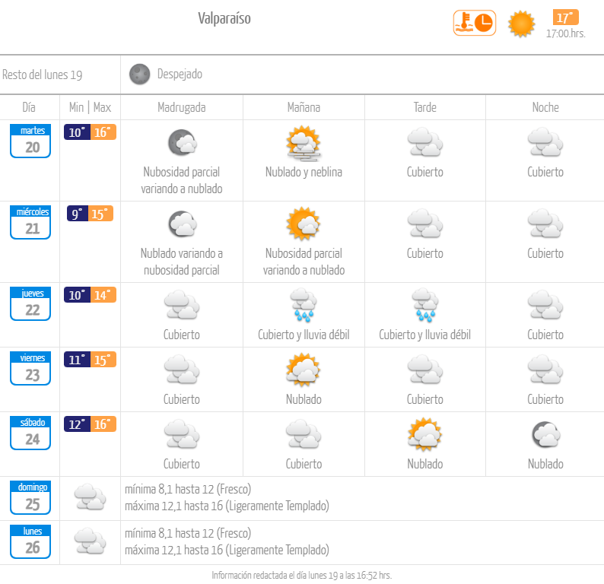Select the martes 20 date badge
Viewport: 604px width, 584px height.
pos(30,141)
